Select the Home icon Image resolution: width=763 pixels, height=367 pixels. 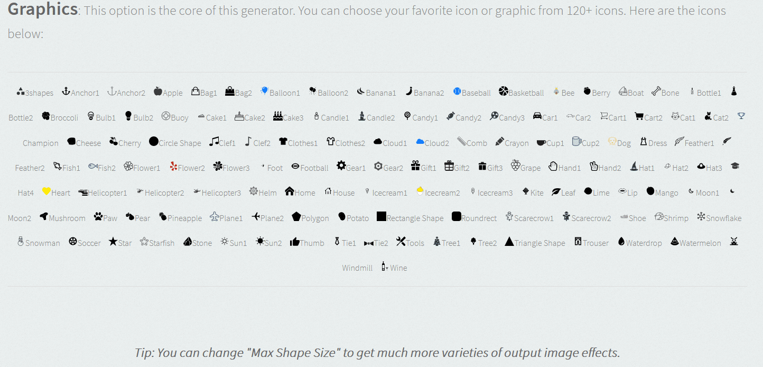[290, 191]
